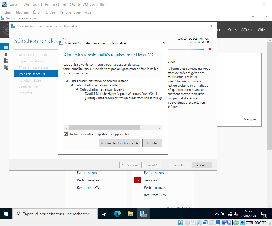Collapse Outils d'administration Hyper-V node
The width and height of the screenshot is (272, 226).
pos(77,89)
